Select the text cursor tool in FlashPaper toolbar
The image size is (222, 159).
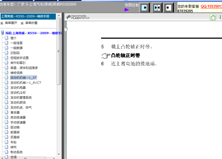click(220, 17)
